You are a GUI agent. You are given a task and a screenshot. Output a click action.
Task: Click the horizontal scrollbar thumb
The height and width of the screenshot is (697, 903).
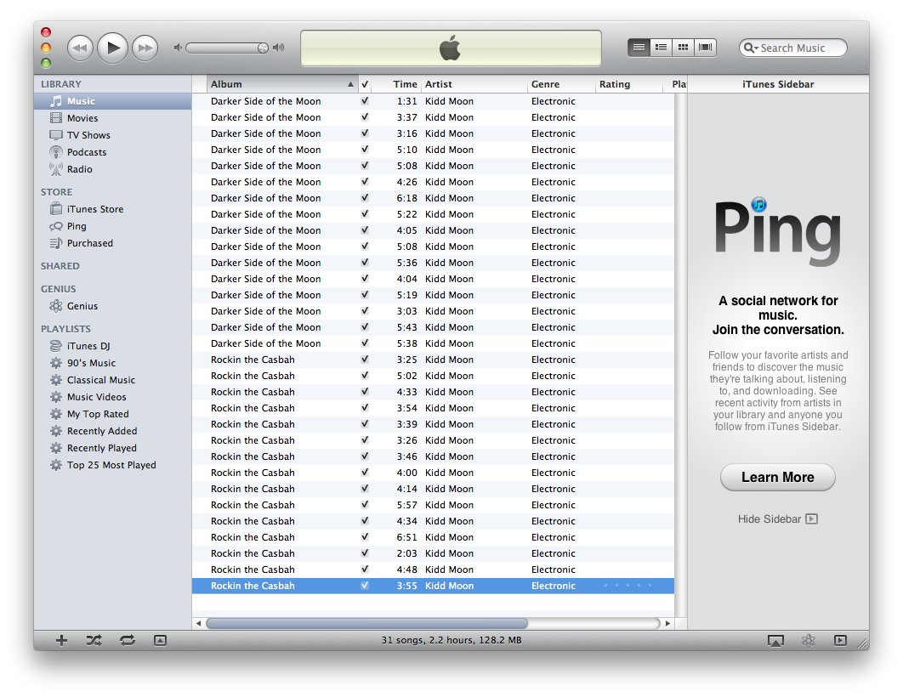coord(366,623)
